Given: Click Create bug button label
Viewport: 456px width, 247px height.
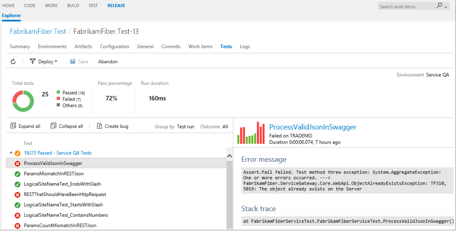Looking at the screenshot, I should tap(116, 126).
